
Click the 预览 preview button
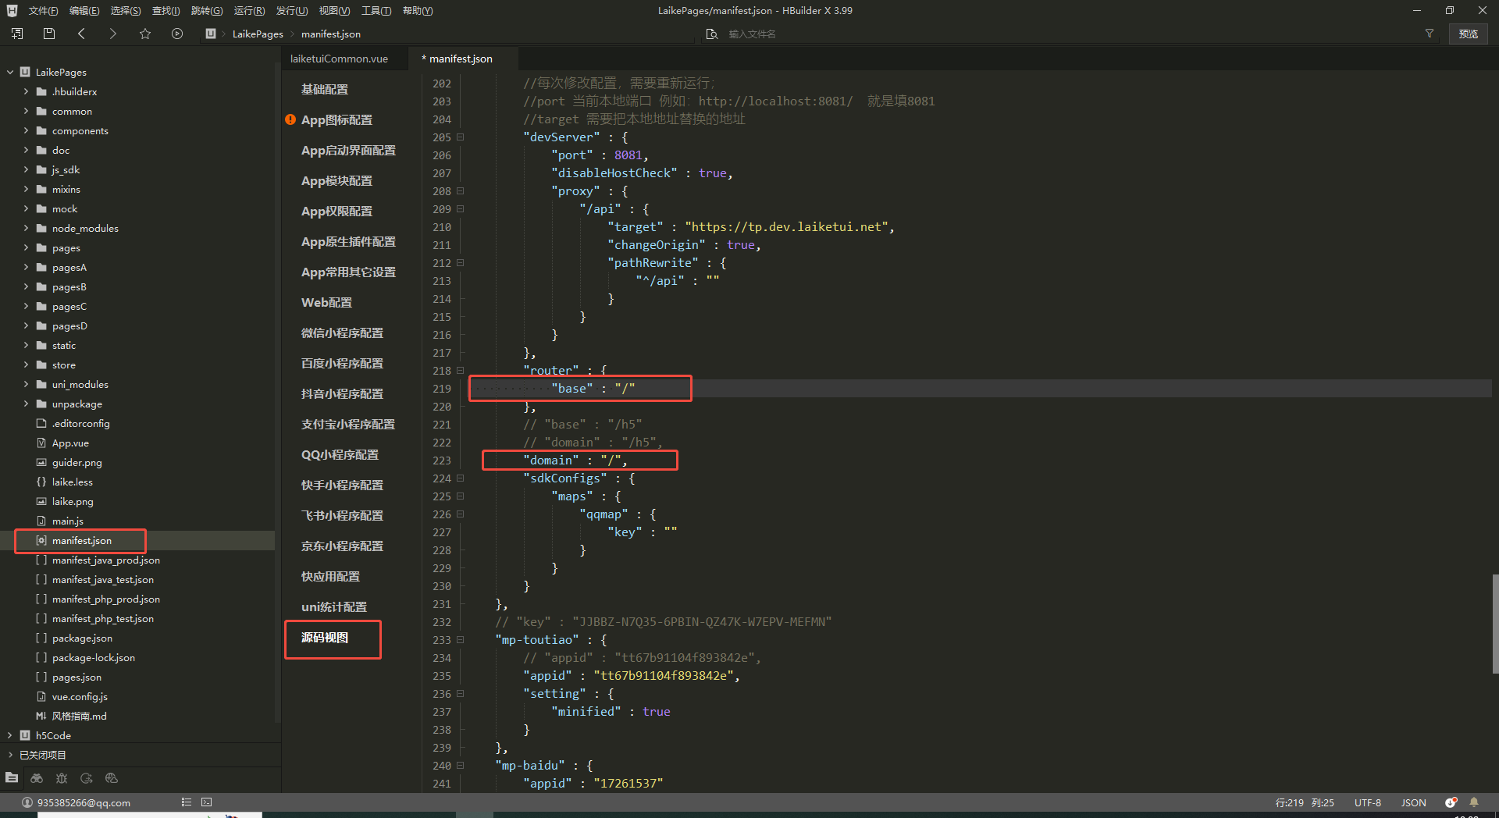pyautogui.click(x=1469, y=34)
